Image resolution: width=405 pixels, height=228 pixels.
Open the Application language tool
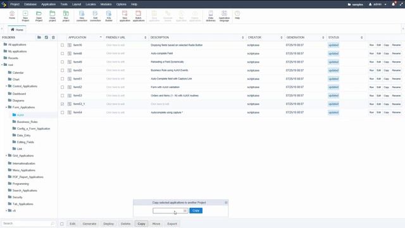(x=224, y=16)
